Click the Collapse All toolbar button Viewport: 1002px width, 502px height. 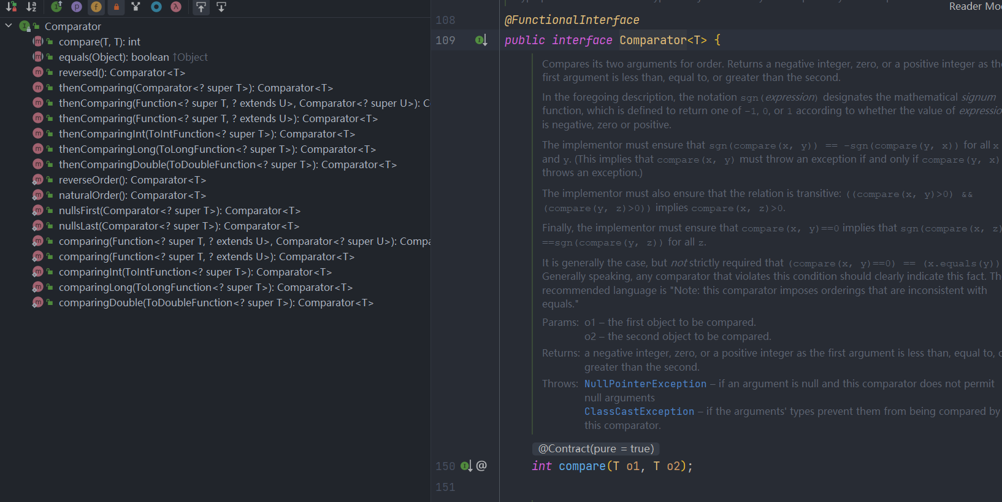pos(221,7)
